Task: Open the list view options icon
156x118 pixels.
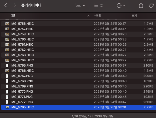Action: coord(78,5)
